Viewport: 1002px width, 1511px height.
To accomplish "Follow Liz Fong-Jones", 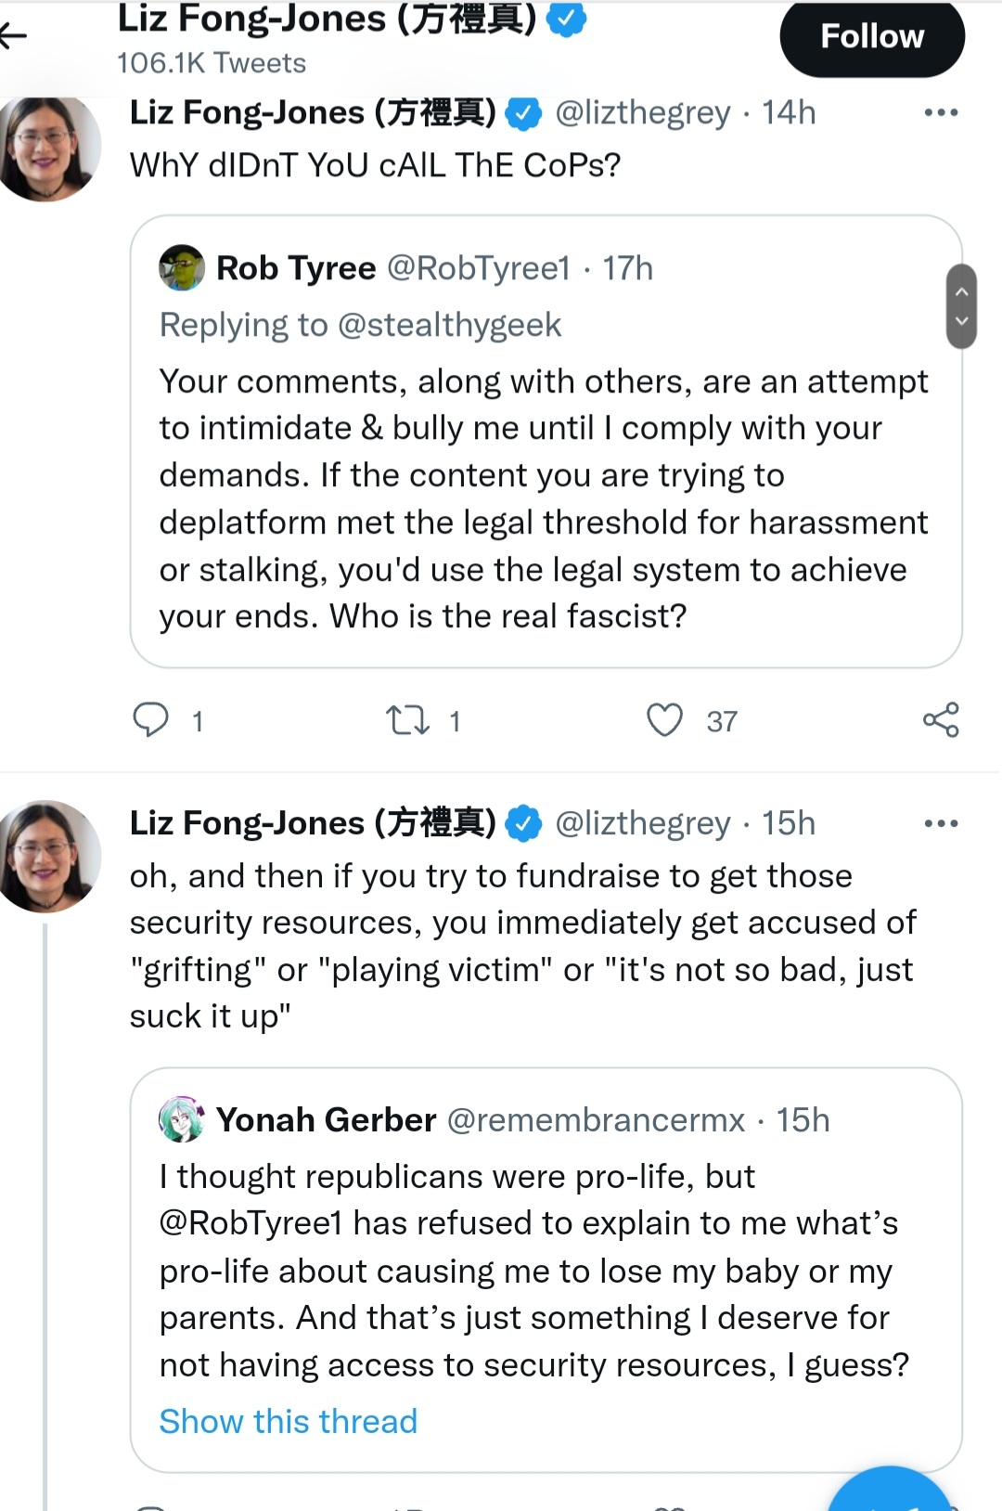I will click(x=872, y=37).
